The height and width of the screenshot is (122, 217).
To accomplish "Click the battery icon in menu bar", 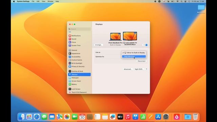I will click(x=173, y=1).
